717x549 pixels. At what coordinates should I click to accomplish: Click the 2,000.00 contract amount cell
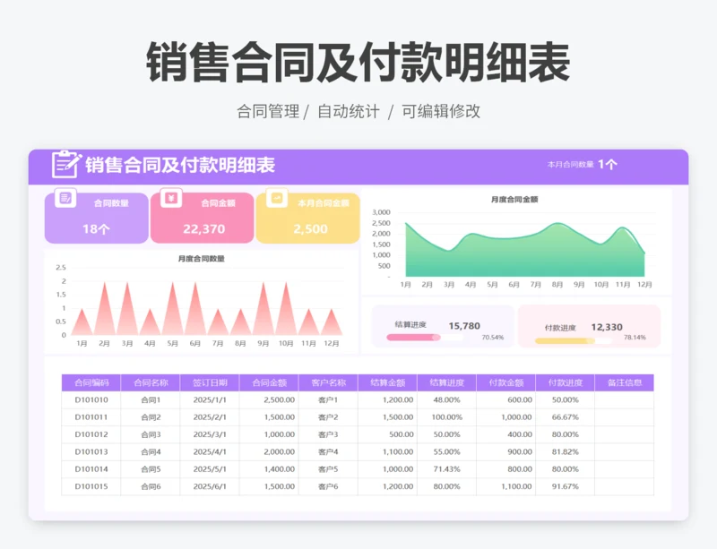[269, 452]
